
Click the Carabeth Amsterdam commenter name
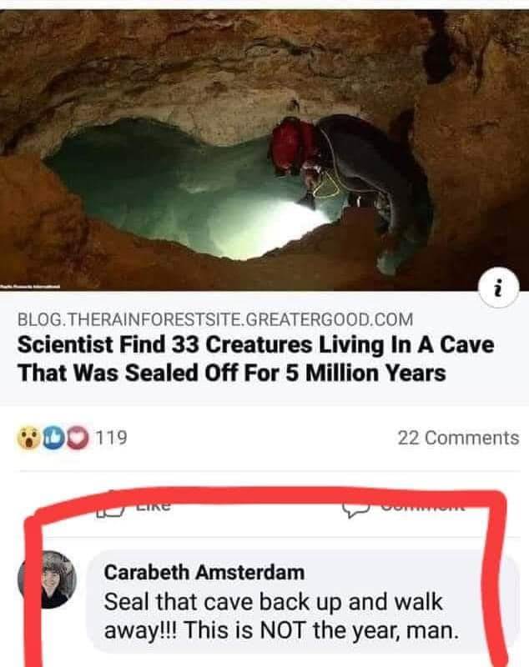(x=204, y=572)
